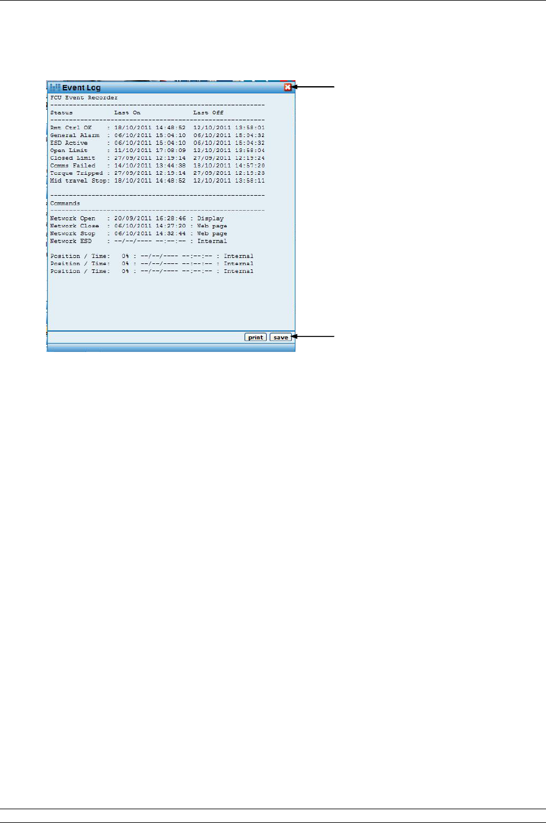
Task: Click the "Last On" column header
Action: tap(127, 113)
